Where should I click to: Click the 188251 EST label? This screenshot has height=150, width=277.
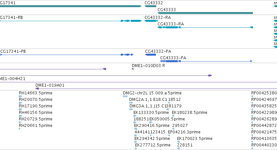pyautogui.click(x=141, y=119)
